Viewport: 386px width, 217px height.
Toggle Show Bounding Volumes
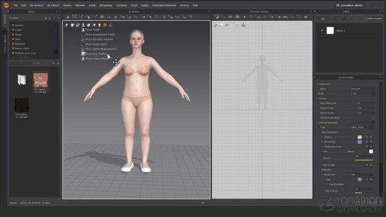tap(97, 39)
